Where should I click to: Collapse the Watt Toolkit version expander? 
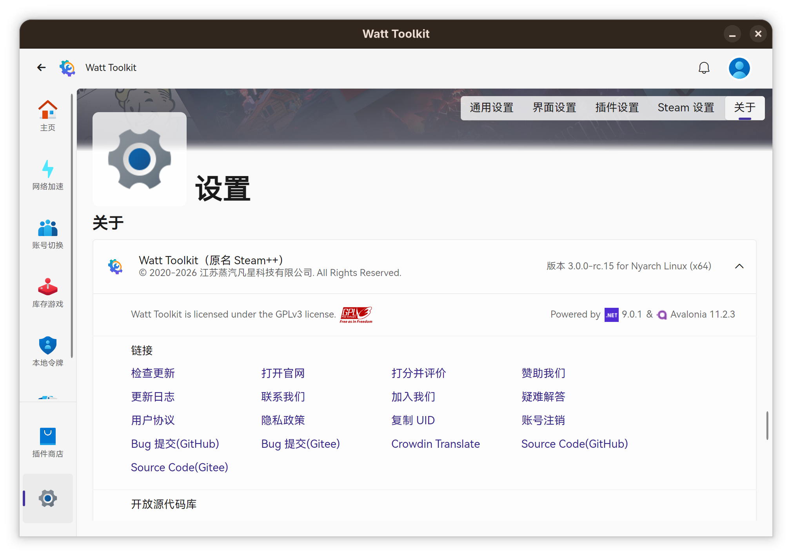coord(739,266)
